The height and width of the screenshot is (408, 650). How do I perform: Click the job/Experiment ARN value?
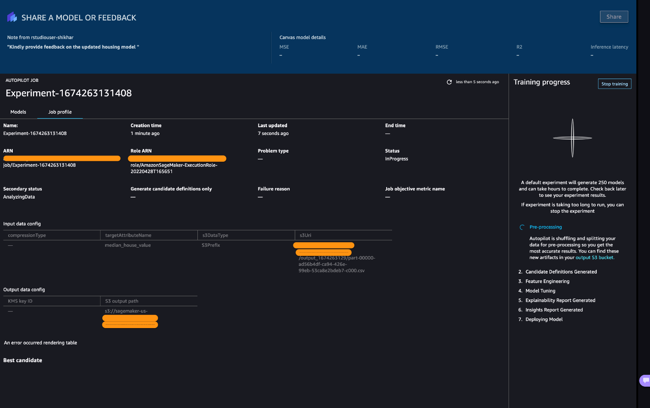pos(40,165)
